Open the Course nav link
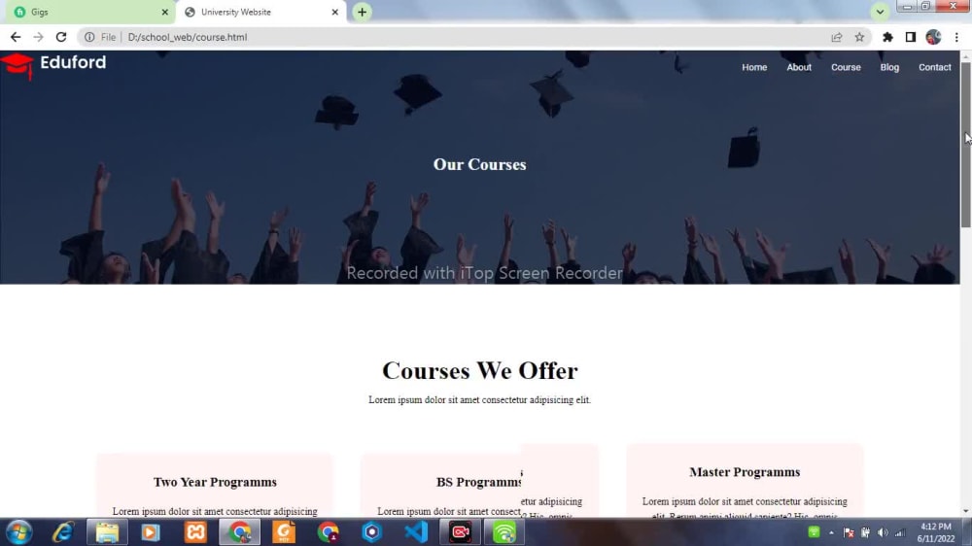The height and width of the screenshot is (546, 972). point(846,67)
